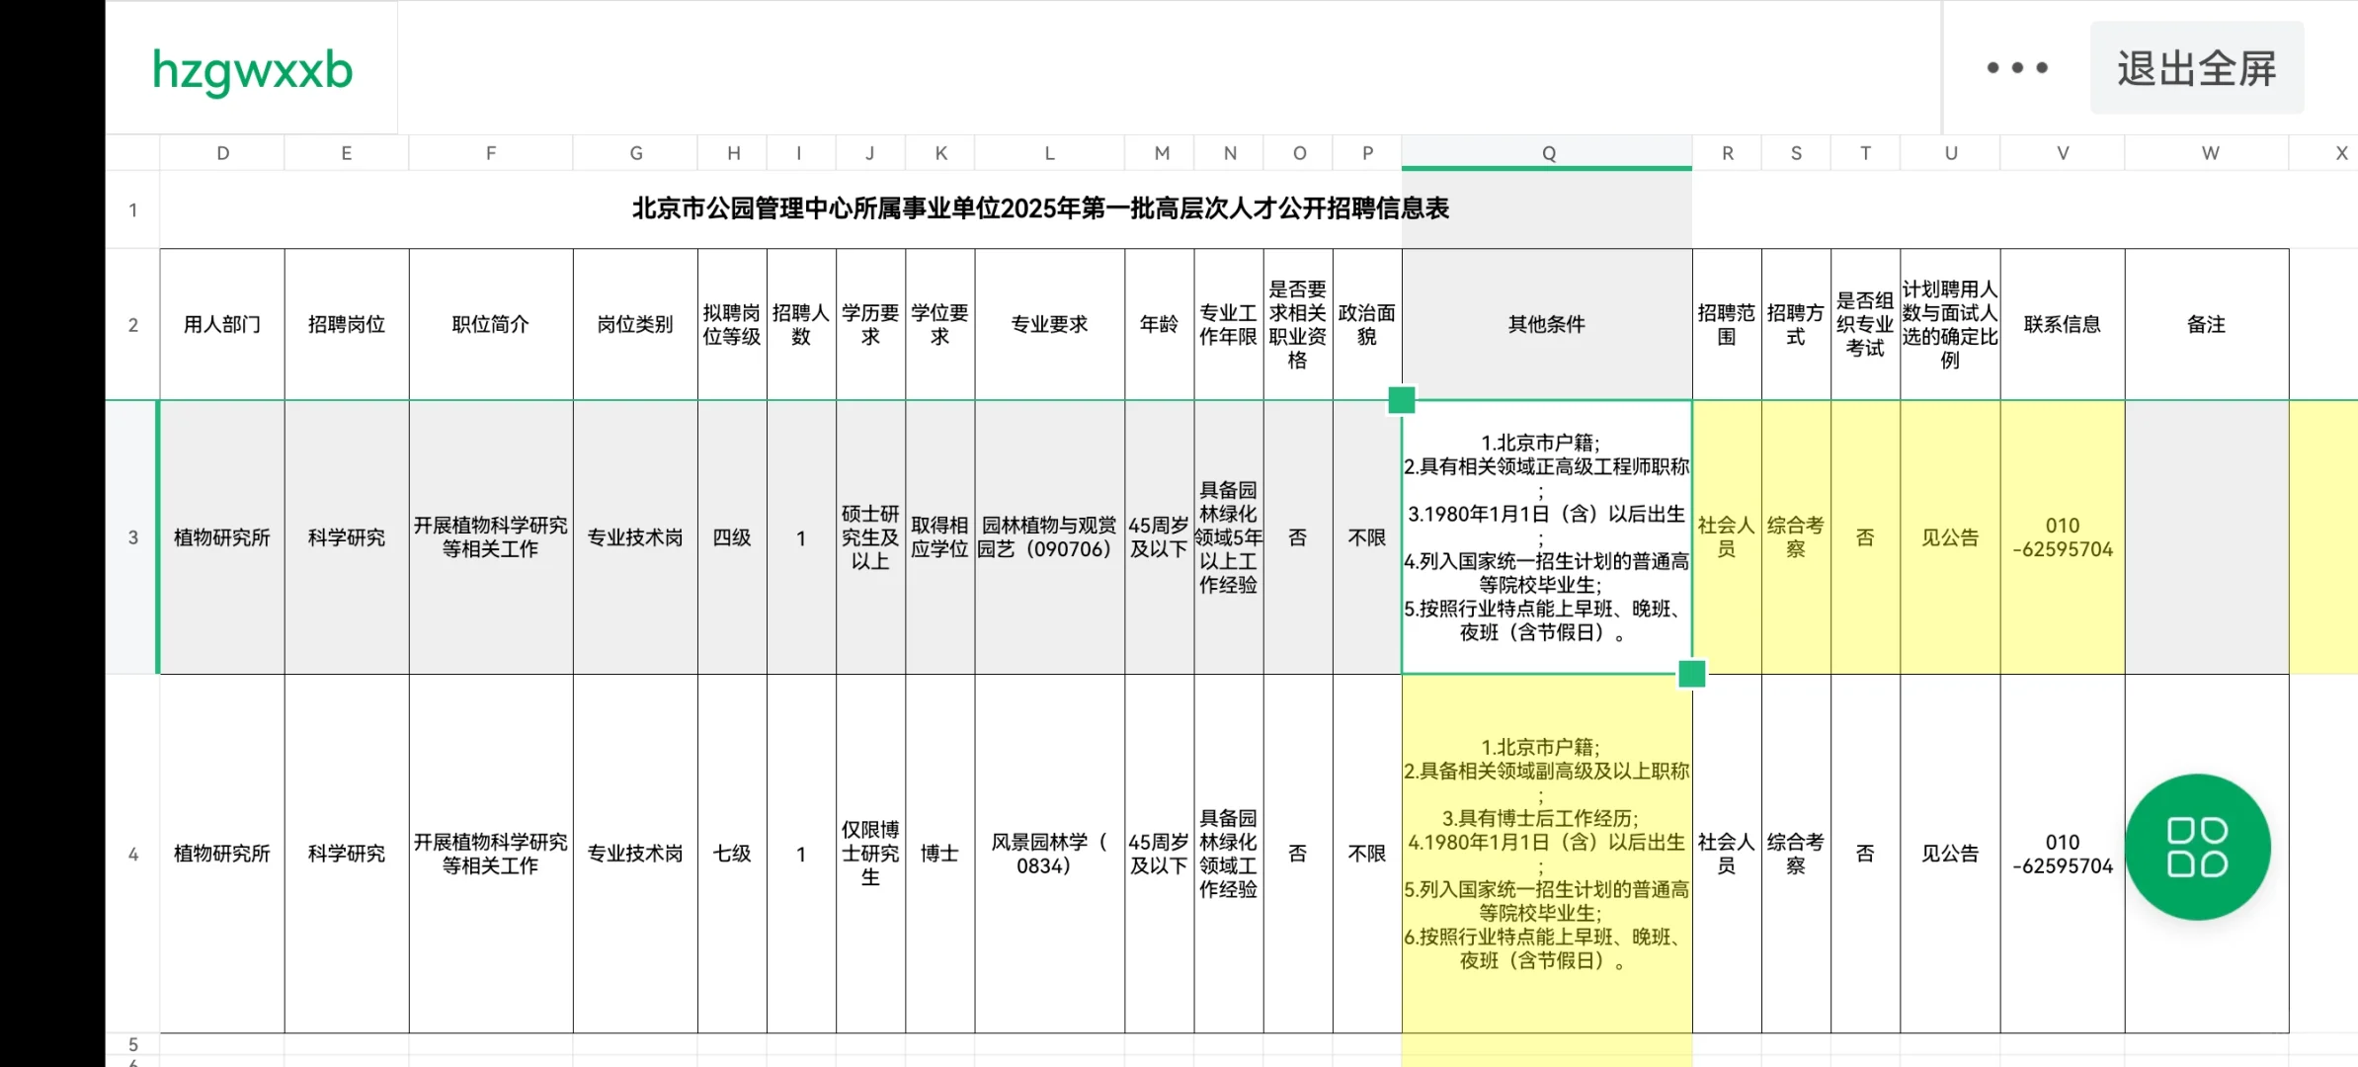
Task: Click the 四级 position level cell
Action: pyautogui.click(x=732, y=537)
